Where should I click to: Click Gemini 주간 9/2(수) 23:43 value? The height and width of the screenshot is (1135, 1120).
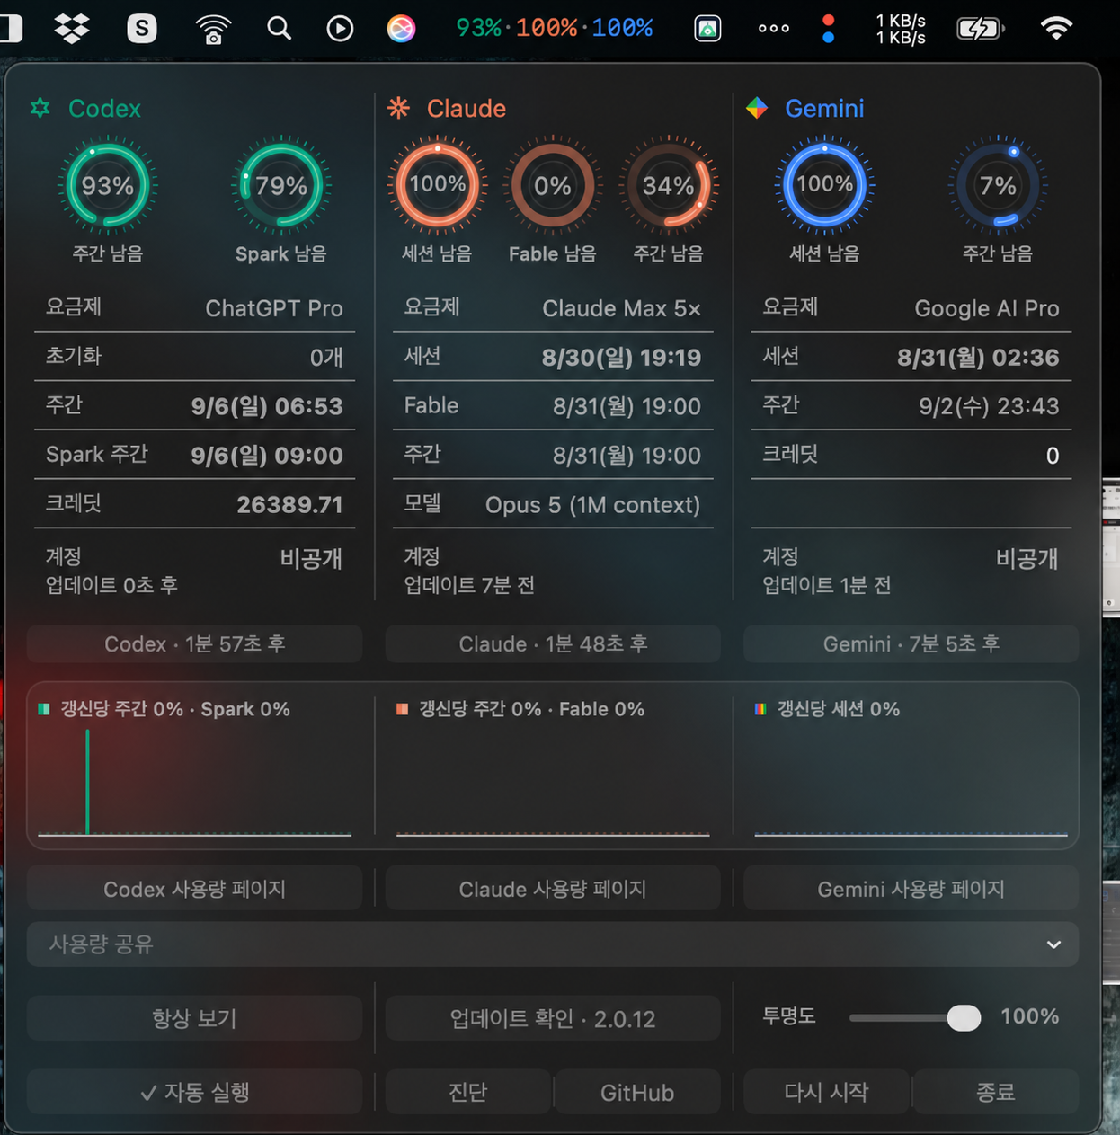click(x=989, y=406)
